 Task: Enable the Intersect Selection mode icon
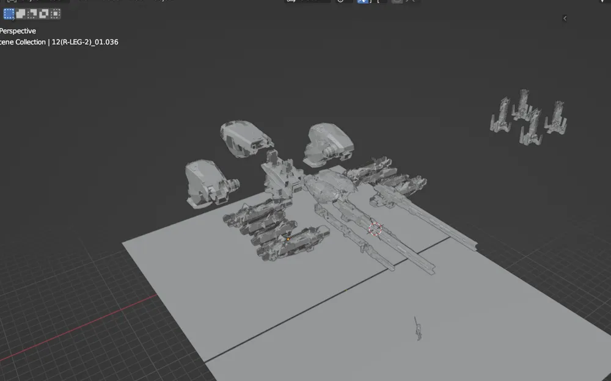click(x=55, y=13)
